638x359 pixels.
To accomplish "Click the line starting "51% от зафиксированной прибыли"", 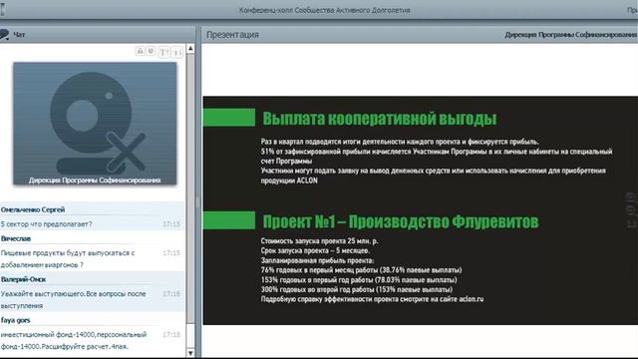I will 437,157.
